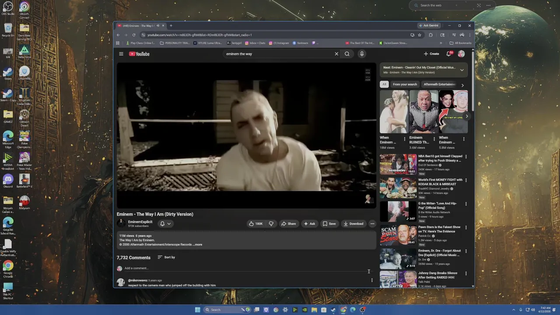Open the Chrome apps grid in bookmarks bar
The height and width of the screenshot is (315, 560).
[118, 43]
